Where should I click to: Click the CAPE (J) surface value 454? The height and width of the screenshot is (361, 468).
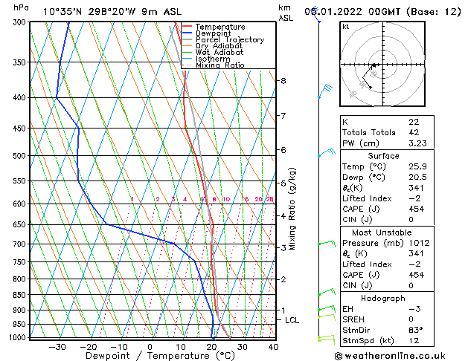[x=417, y=209]
